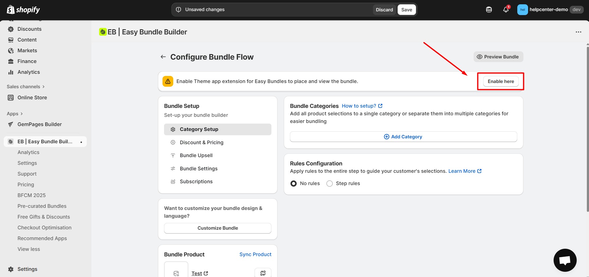Enable the Theme app extension here
Viewport: 589px width, 277px height.
click(501, 81)
